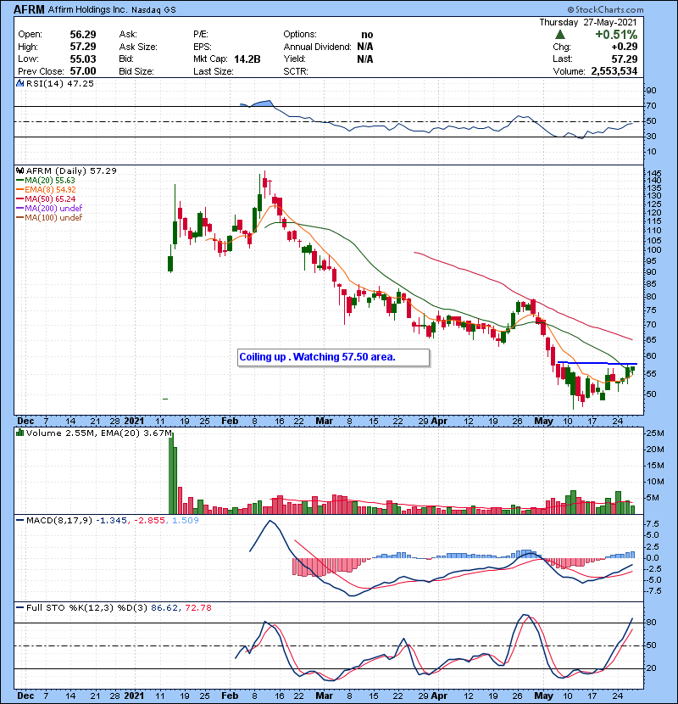The height and width of the screenshot is (704, 678).
Task: Click the Volume value 2,553,534
Action: pos(614,71)
